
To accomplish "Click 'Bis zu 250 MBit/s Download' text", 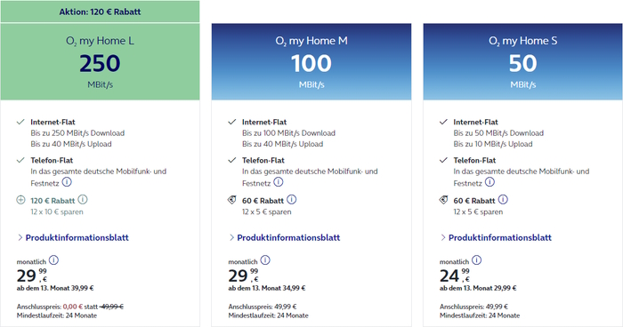I will click(x=77, y=133).
